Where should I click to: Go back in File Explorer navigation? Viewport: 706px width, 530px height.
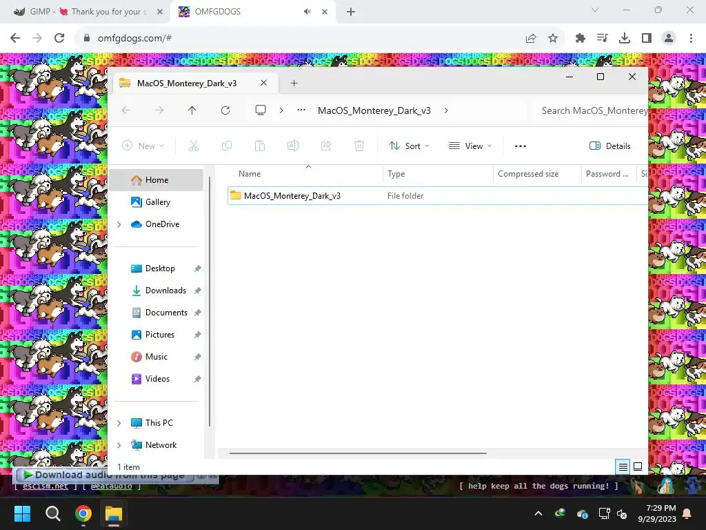127,110
